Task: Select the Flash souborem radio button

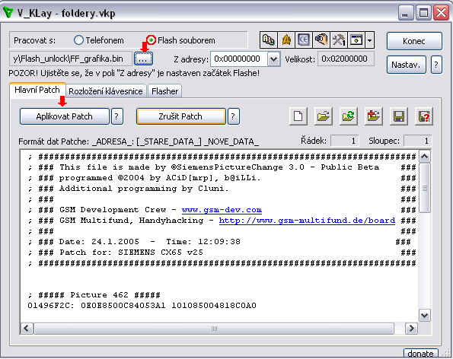Action: point(151,40)
